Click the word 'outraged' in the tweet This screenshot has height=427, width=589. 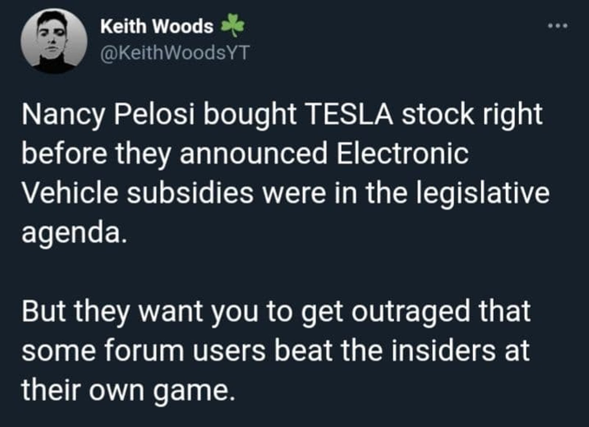[x=410, y=313]
